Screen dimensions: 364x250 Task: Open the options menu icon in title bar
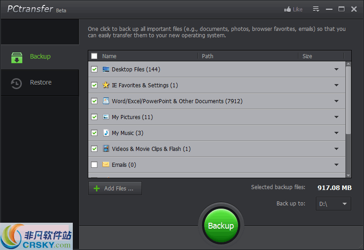(x=316, y=9)
